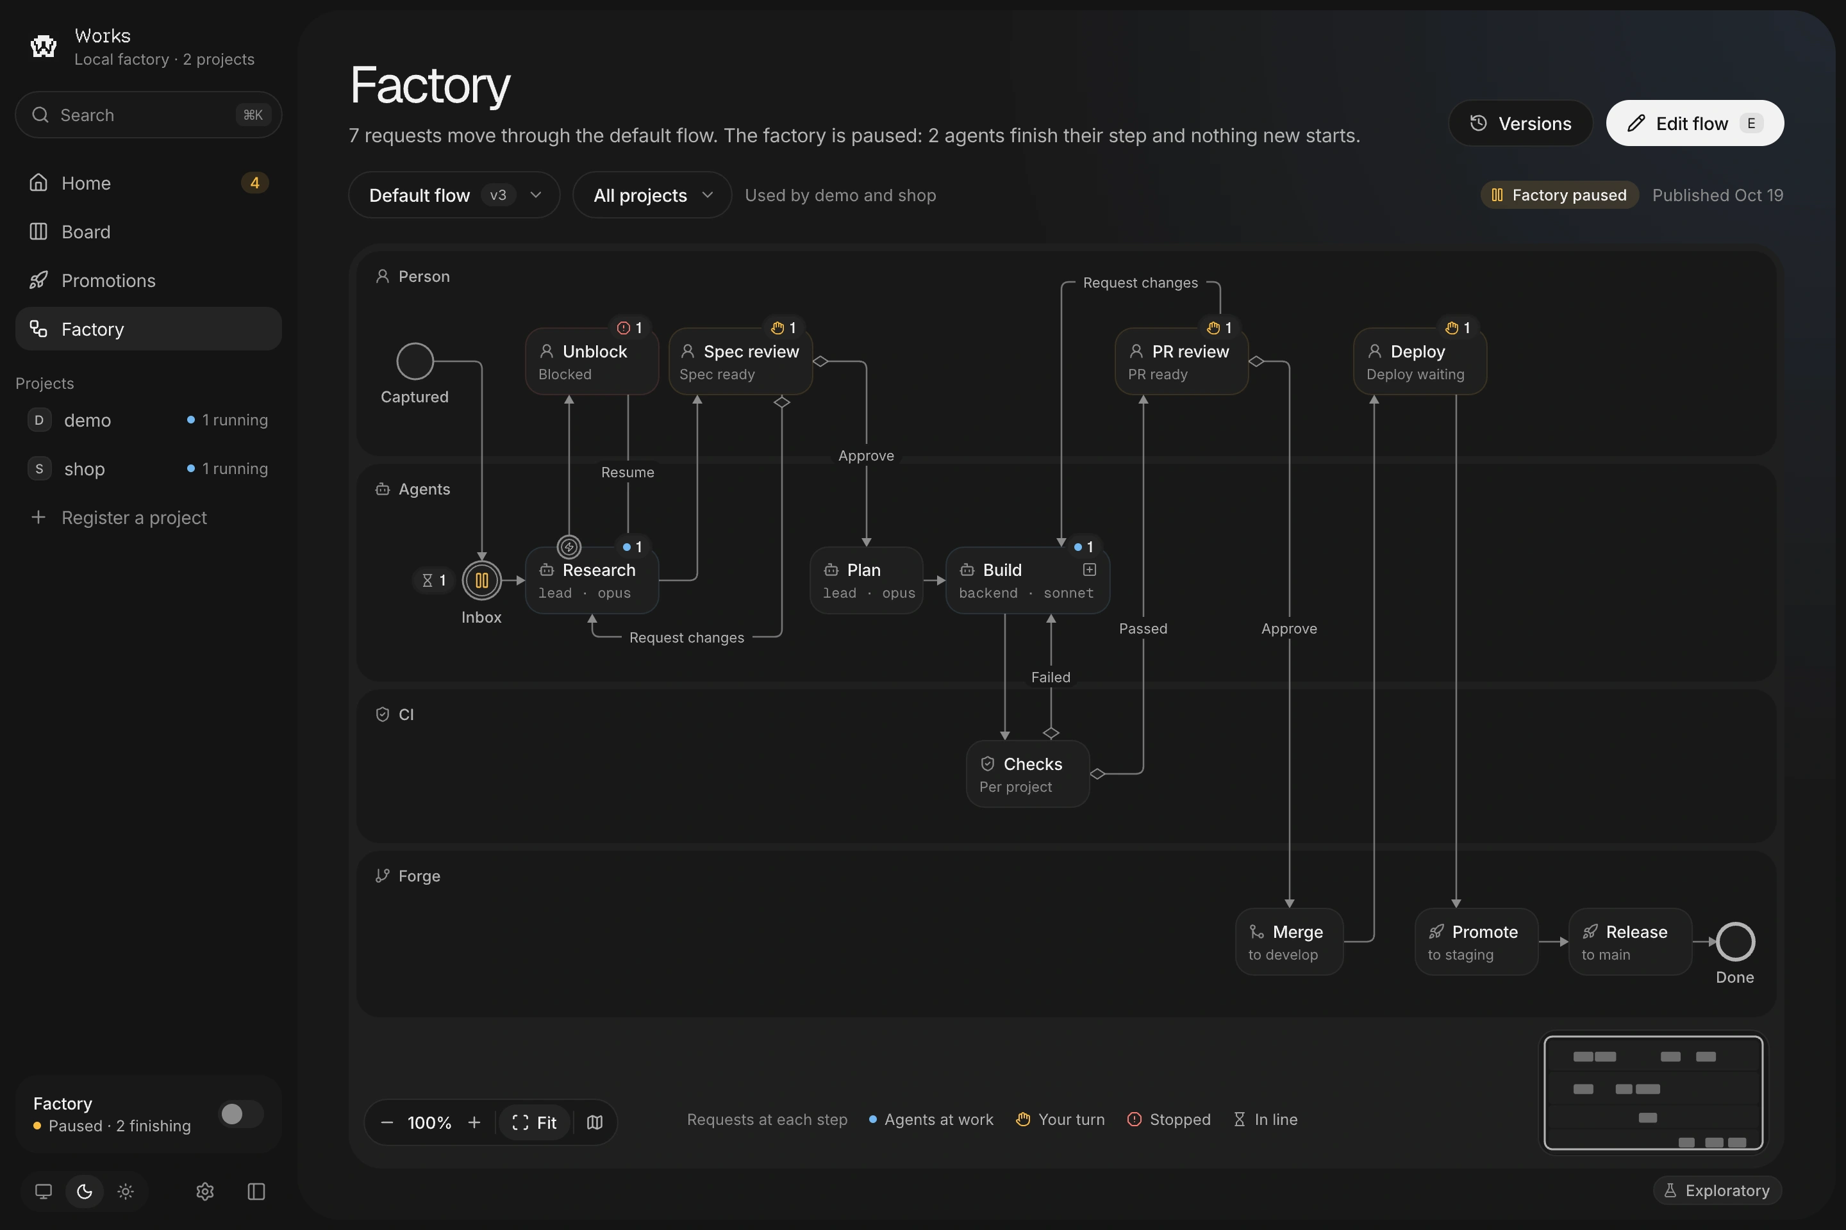Click the Fit view button

click(x=535, y=1122)
